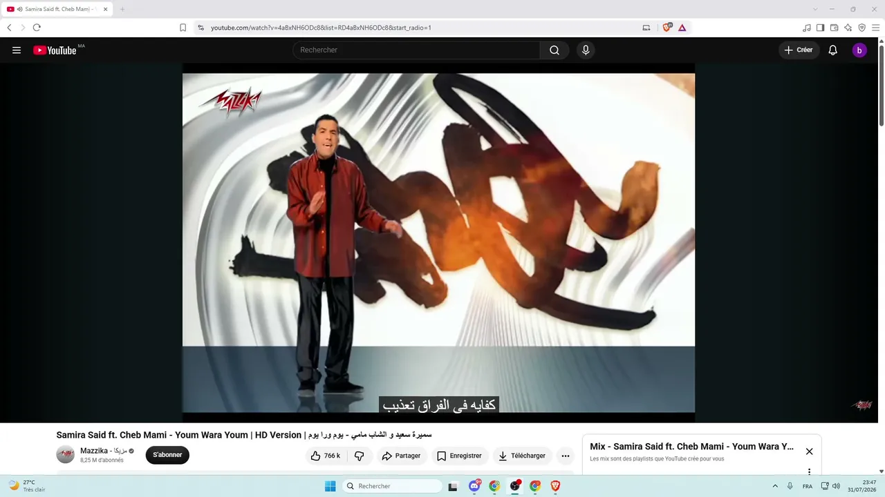The image size is (885, 497).
Task: Go to the YouTube home logo
Action: (x=55, y=50)
